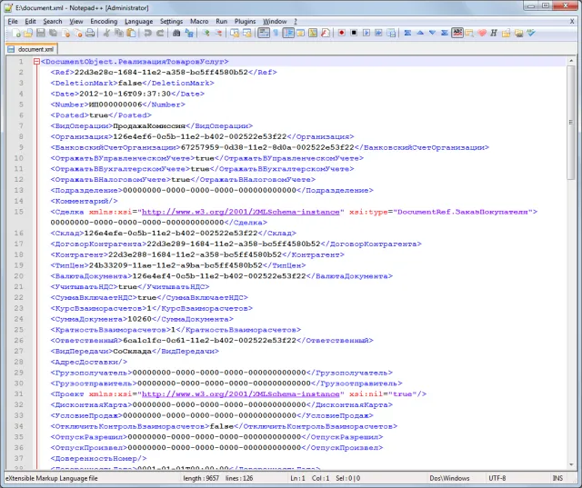Screen dimensions: 582x488
Task: Click the red heart plugin icon
Action: (482, 33)
